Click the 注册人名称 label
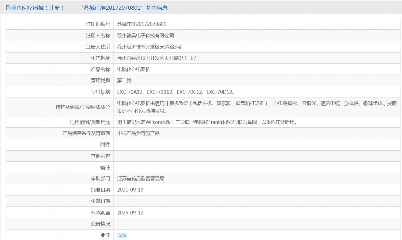 coord(98,35)
